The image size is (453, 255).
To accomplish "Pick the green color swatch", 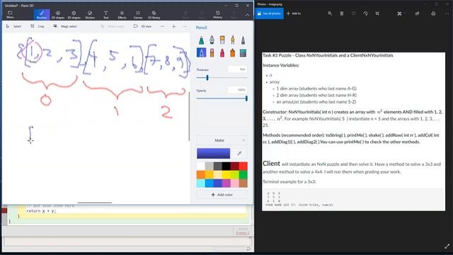I will [243, 175].
